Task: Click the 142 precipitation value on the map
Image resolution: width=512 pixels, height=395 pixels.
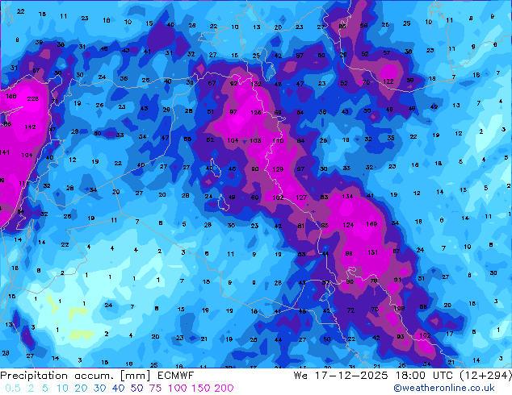Action: (x=30, y=127)
